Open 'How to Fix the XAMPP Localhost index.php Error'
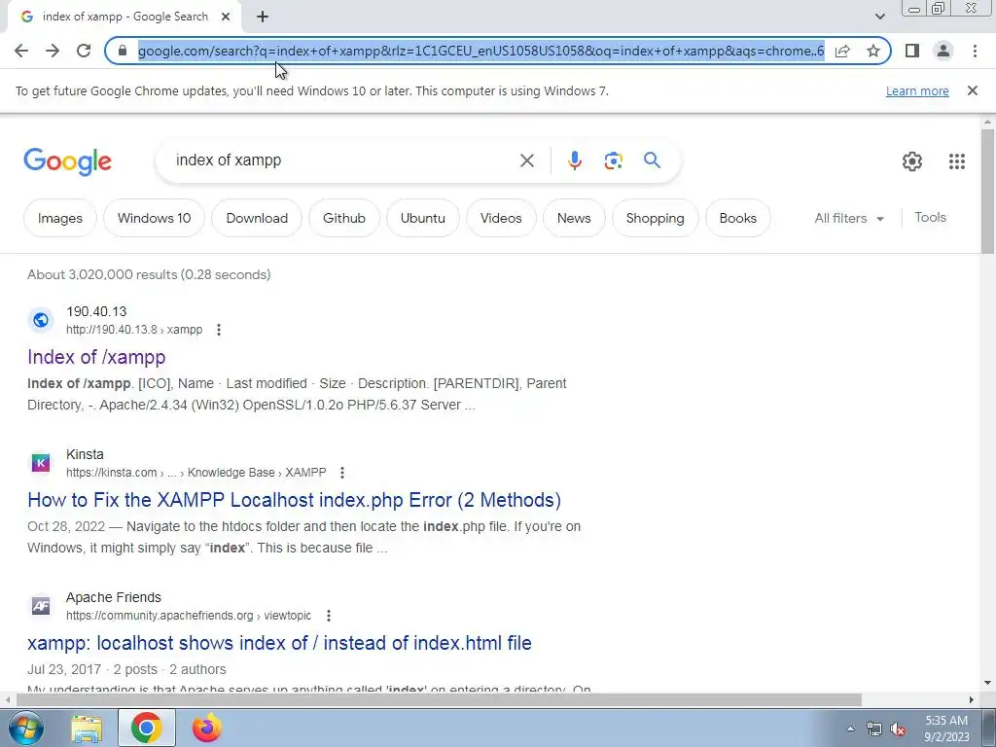Image resolution: width=996 pixels, height=747 pixels. point(294,500)
